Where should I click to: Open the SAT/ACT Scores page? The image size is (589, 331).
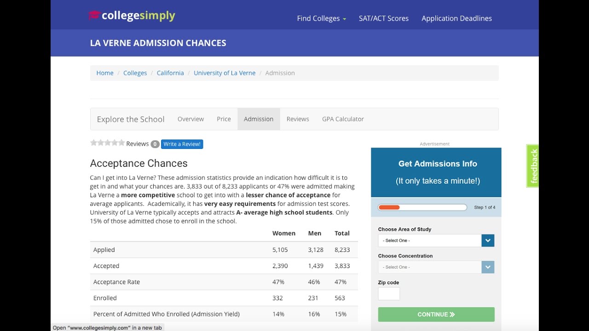coord(384,18)
